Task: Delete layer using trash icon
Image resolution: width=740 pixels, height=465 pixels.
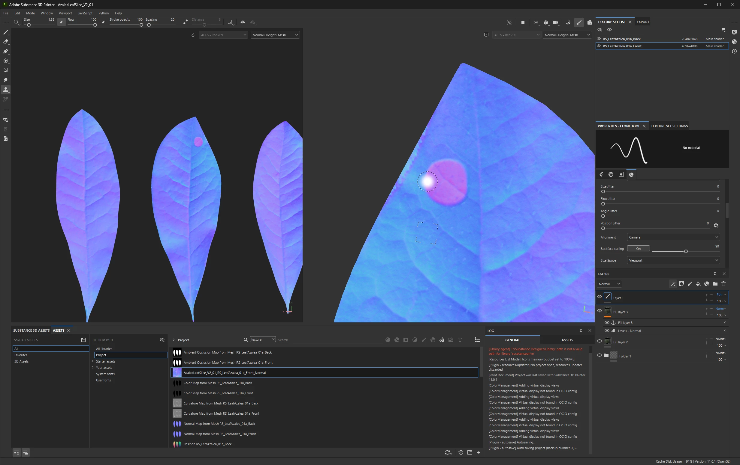Action: [x=723, y=284]
